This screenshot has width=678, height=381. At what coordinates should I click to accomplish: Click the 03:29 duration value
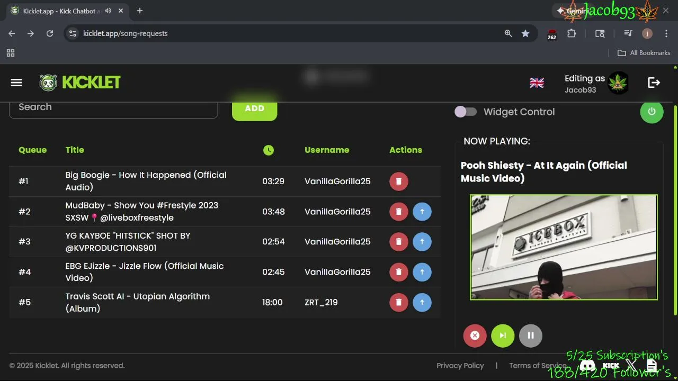[x=273, y=181]
